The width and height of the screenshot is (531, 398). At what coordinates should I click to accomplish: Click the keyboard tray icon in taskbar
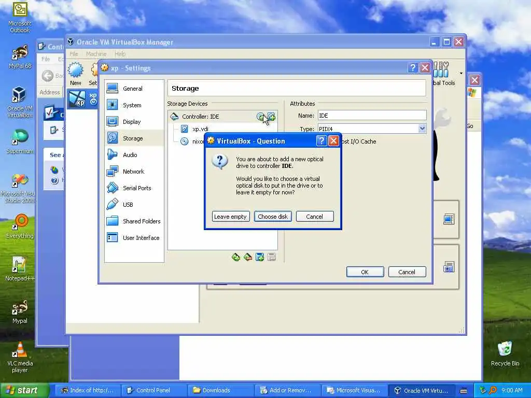[x=464, y=391]
